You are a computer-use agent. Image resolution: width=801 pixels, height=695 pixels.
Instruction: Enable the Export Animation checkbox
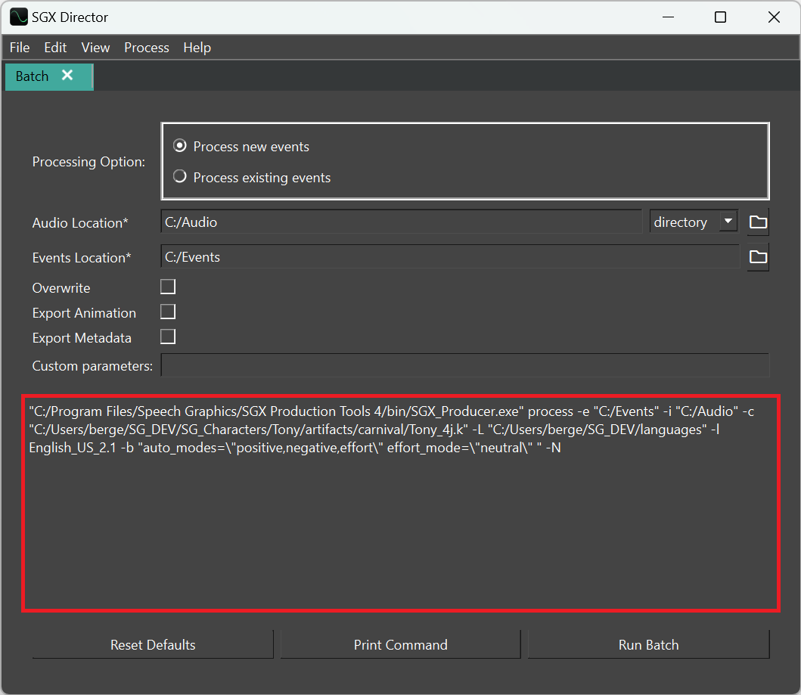pyautogui.click(x=167, y=311)
